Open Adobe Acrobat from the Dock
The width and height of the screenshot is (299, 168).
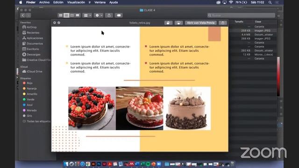tap(110, 164)
